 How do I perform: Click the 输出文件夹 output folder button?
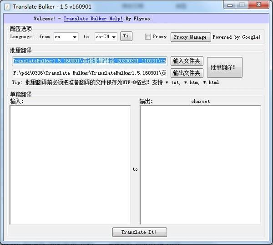pos(187,73)
